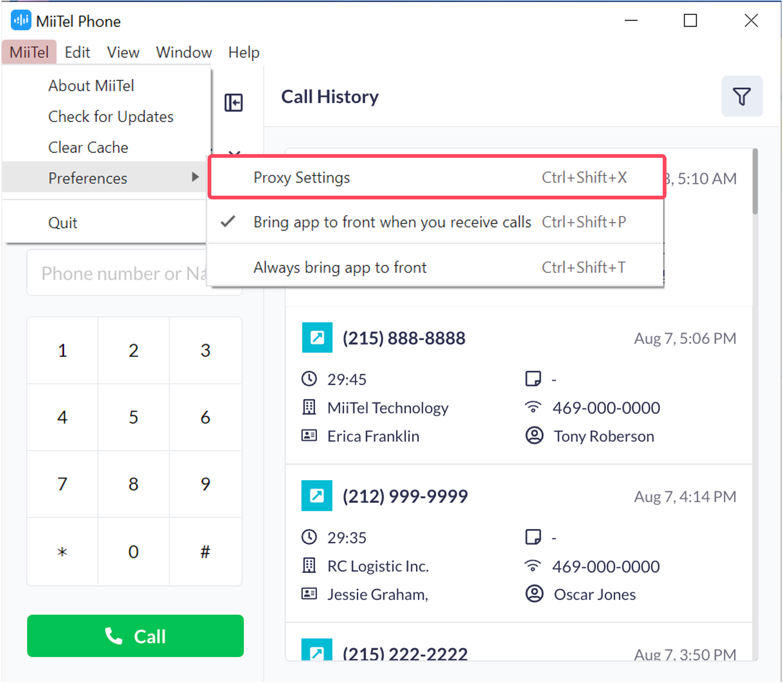The image size is (783, 683).
Task: Tap dial pad key 7
Action: click(x=63, y=484)
